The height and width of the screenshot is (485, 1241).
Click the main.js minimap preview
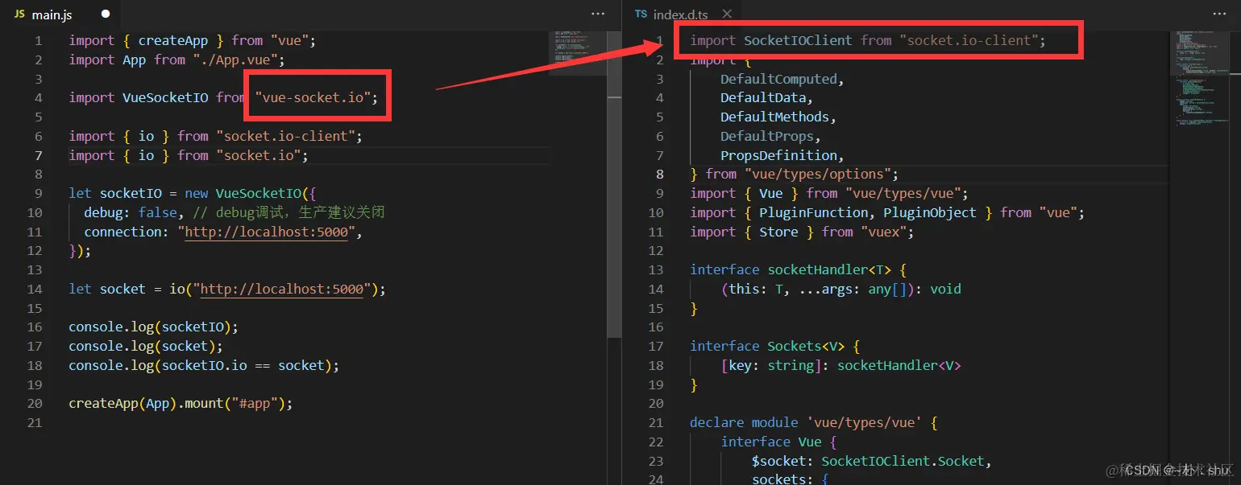click(577, 53)
